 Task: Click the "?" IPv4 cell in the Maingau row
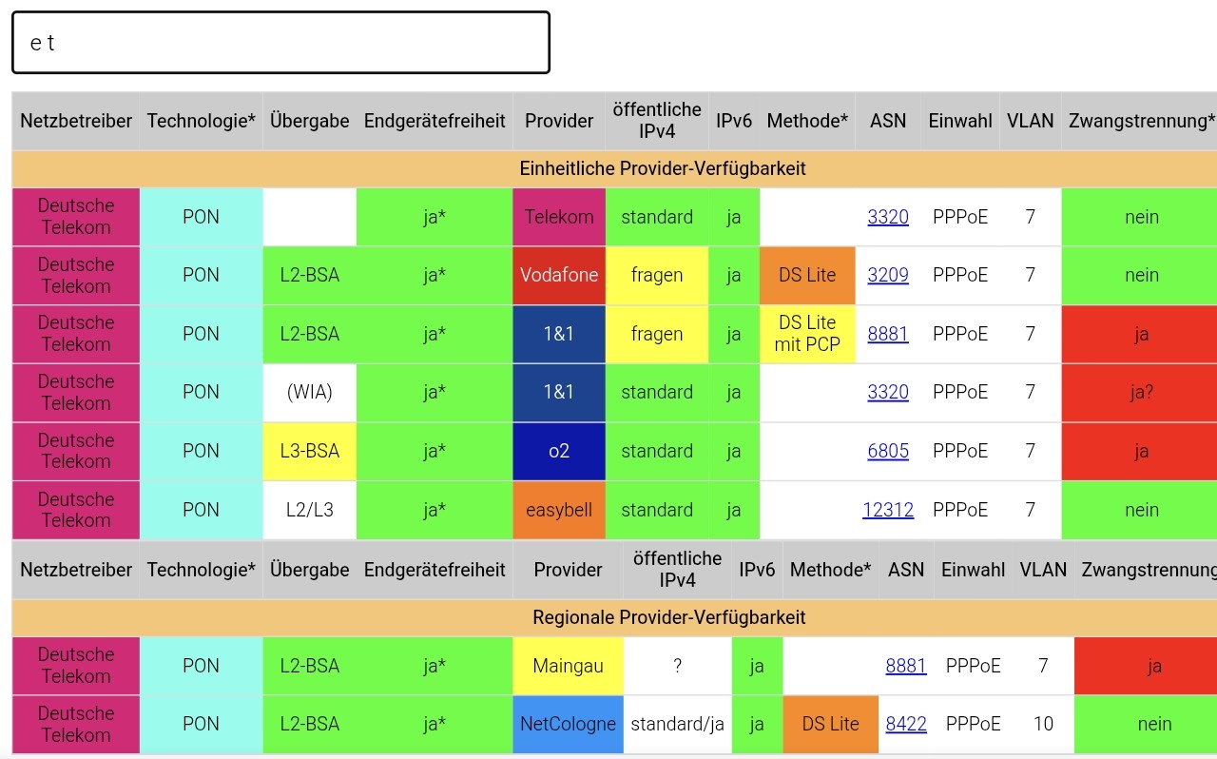tap(677, 666)
